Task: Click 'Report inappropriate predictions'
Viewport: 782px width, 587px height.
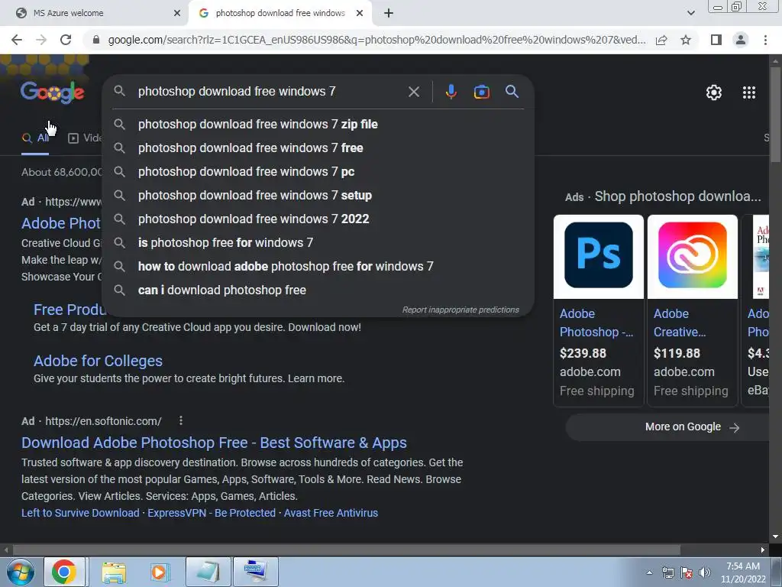Action: pos(460,310)
